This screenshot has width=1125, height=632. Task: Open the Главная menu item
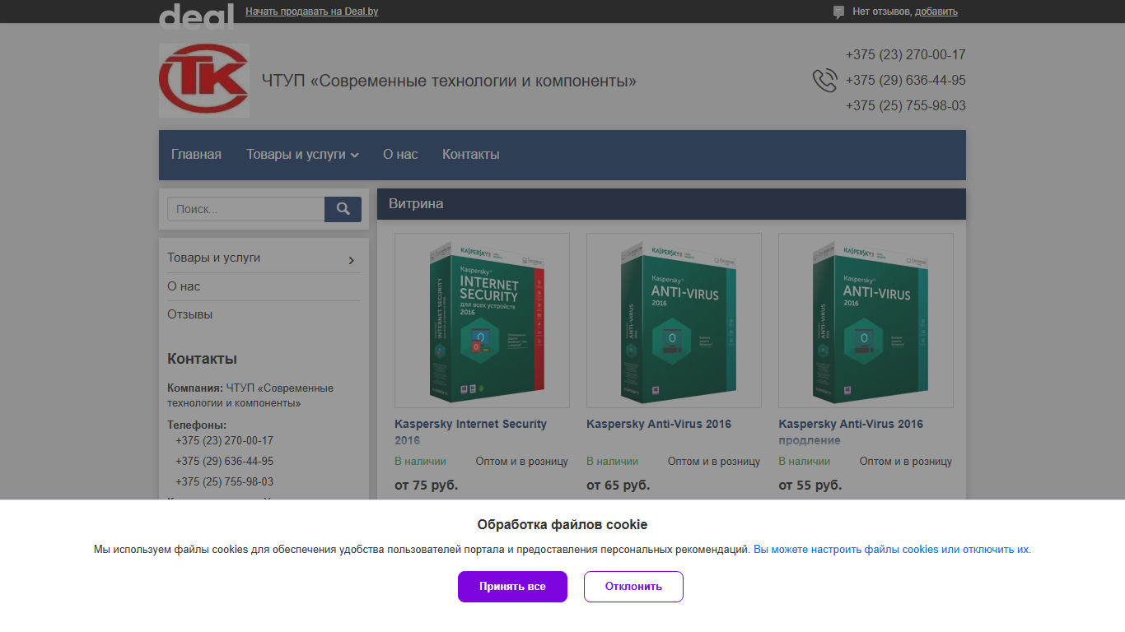(196, 155)
